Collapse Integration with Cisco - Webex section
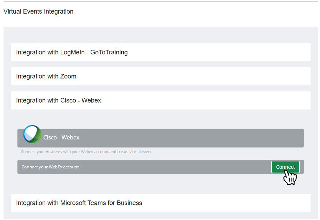Screen dimensions: 320x220 pyautogui.click(x=59, y=100)
